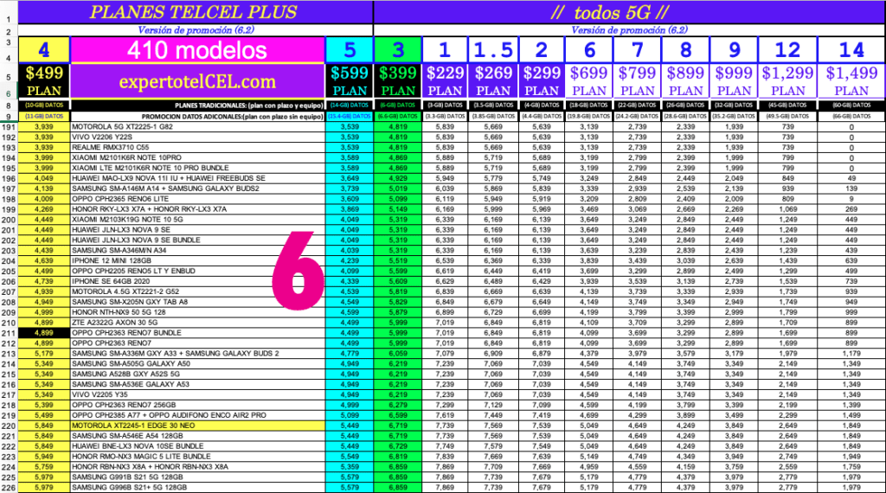This screenshot has height=493, width=886.
Task: Click the '1.5' plan number cell
Action: pyautogui.click(x=493, y=50)
